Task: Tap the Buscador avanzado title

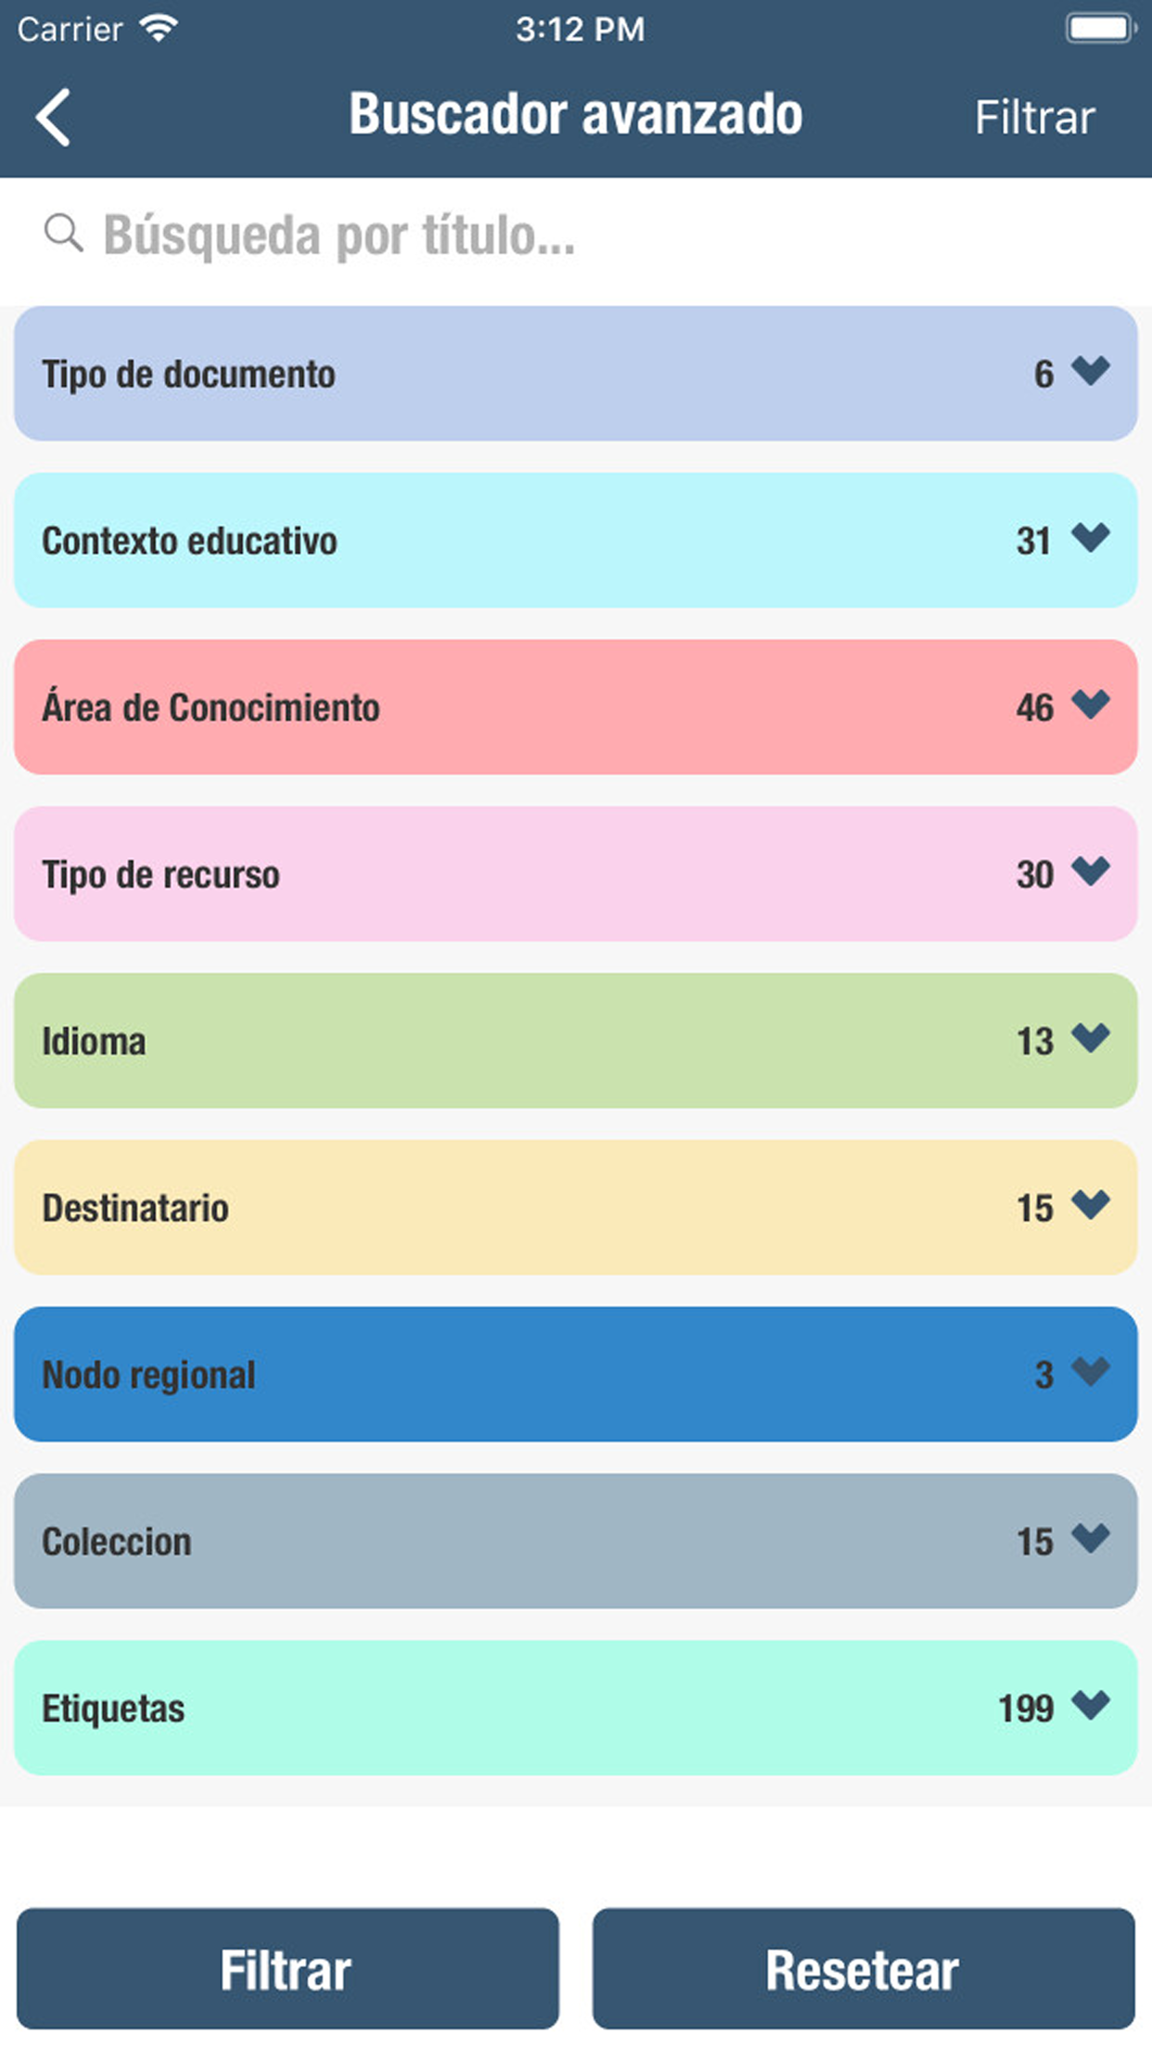Action: tap(575, 115)
